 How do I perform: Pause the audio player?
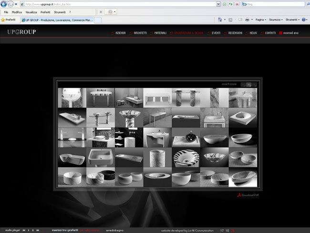33,230
